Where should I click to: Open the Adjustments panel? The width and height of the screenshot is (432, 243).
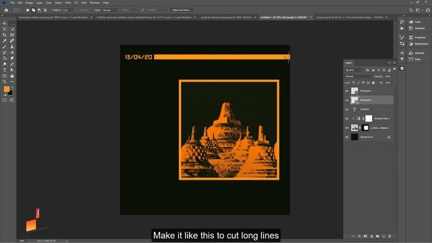point(418,44)
